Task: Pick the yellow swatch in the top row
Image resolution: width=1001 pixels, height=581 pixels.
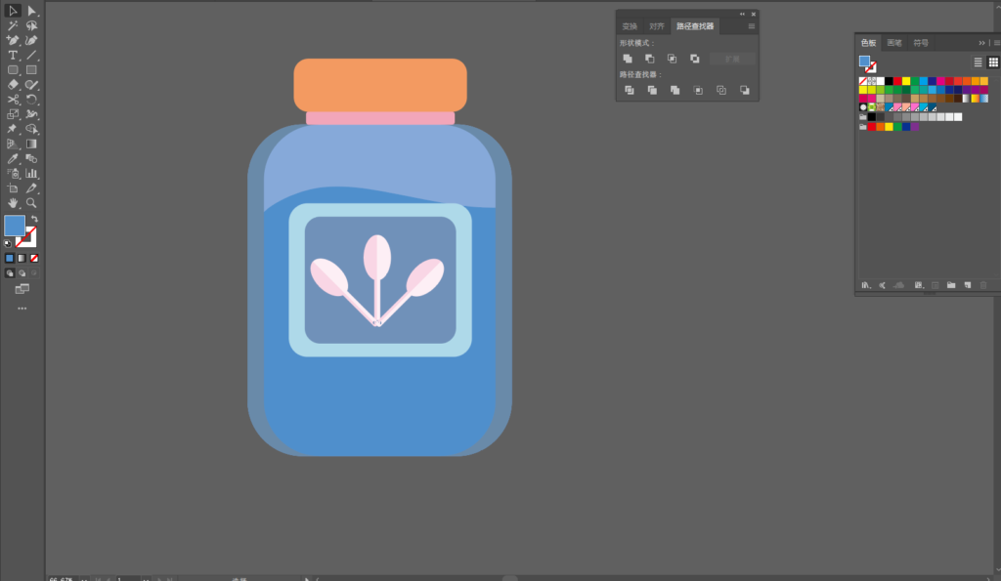Action: [x=906, y=81]
